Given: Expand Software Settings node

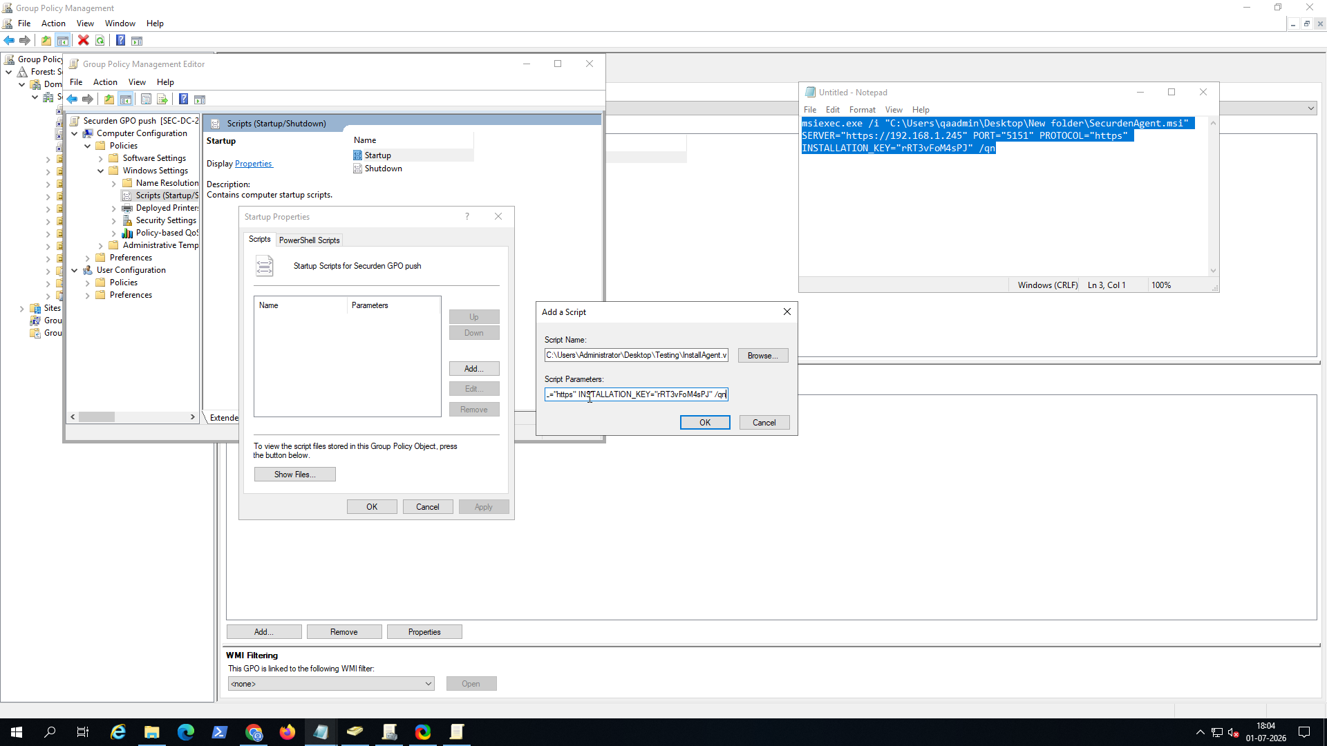Looking at the screenshot, I should tap(100, 159).
